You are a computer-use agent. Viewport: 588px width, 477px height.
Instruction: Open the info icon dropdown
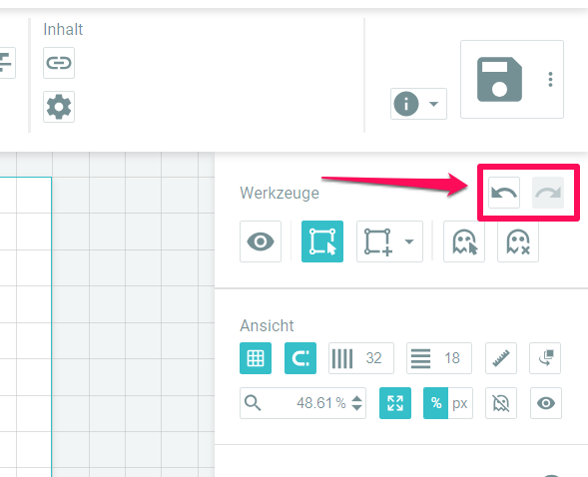click(418, 104)
